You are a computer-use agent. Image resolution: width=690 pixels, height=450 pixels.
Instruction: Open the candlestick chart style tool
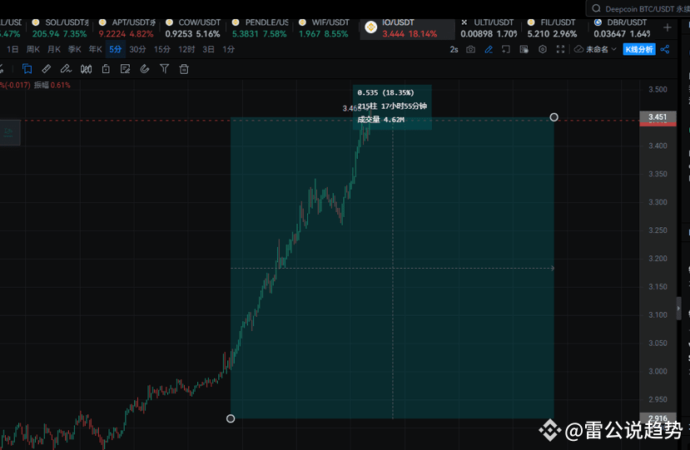[87, 68]
